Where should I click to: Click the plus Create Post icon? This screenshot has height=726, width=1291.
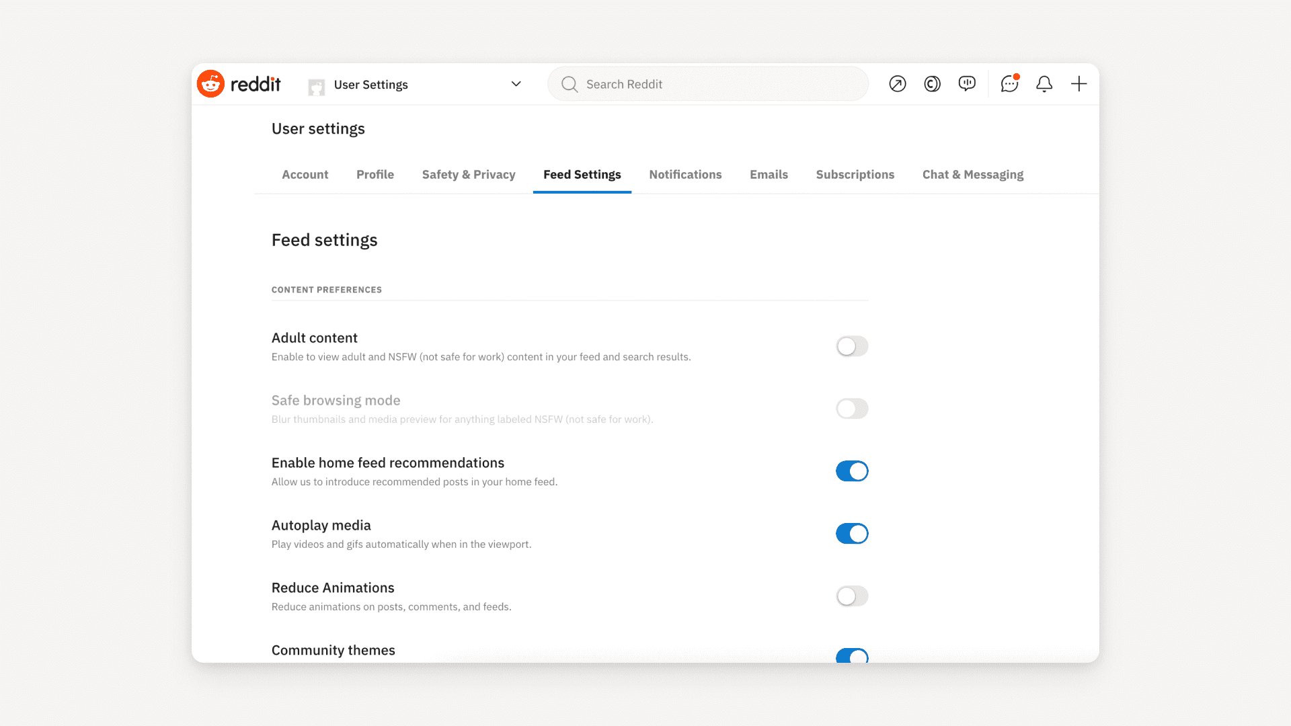(1079, 84)
